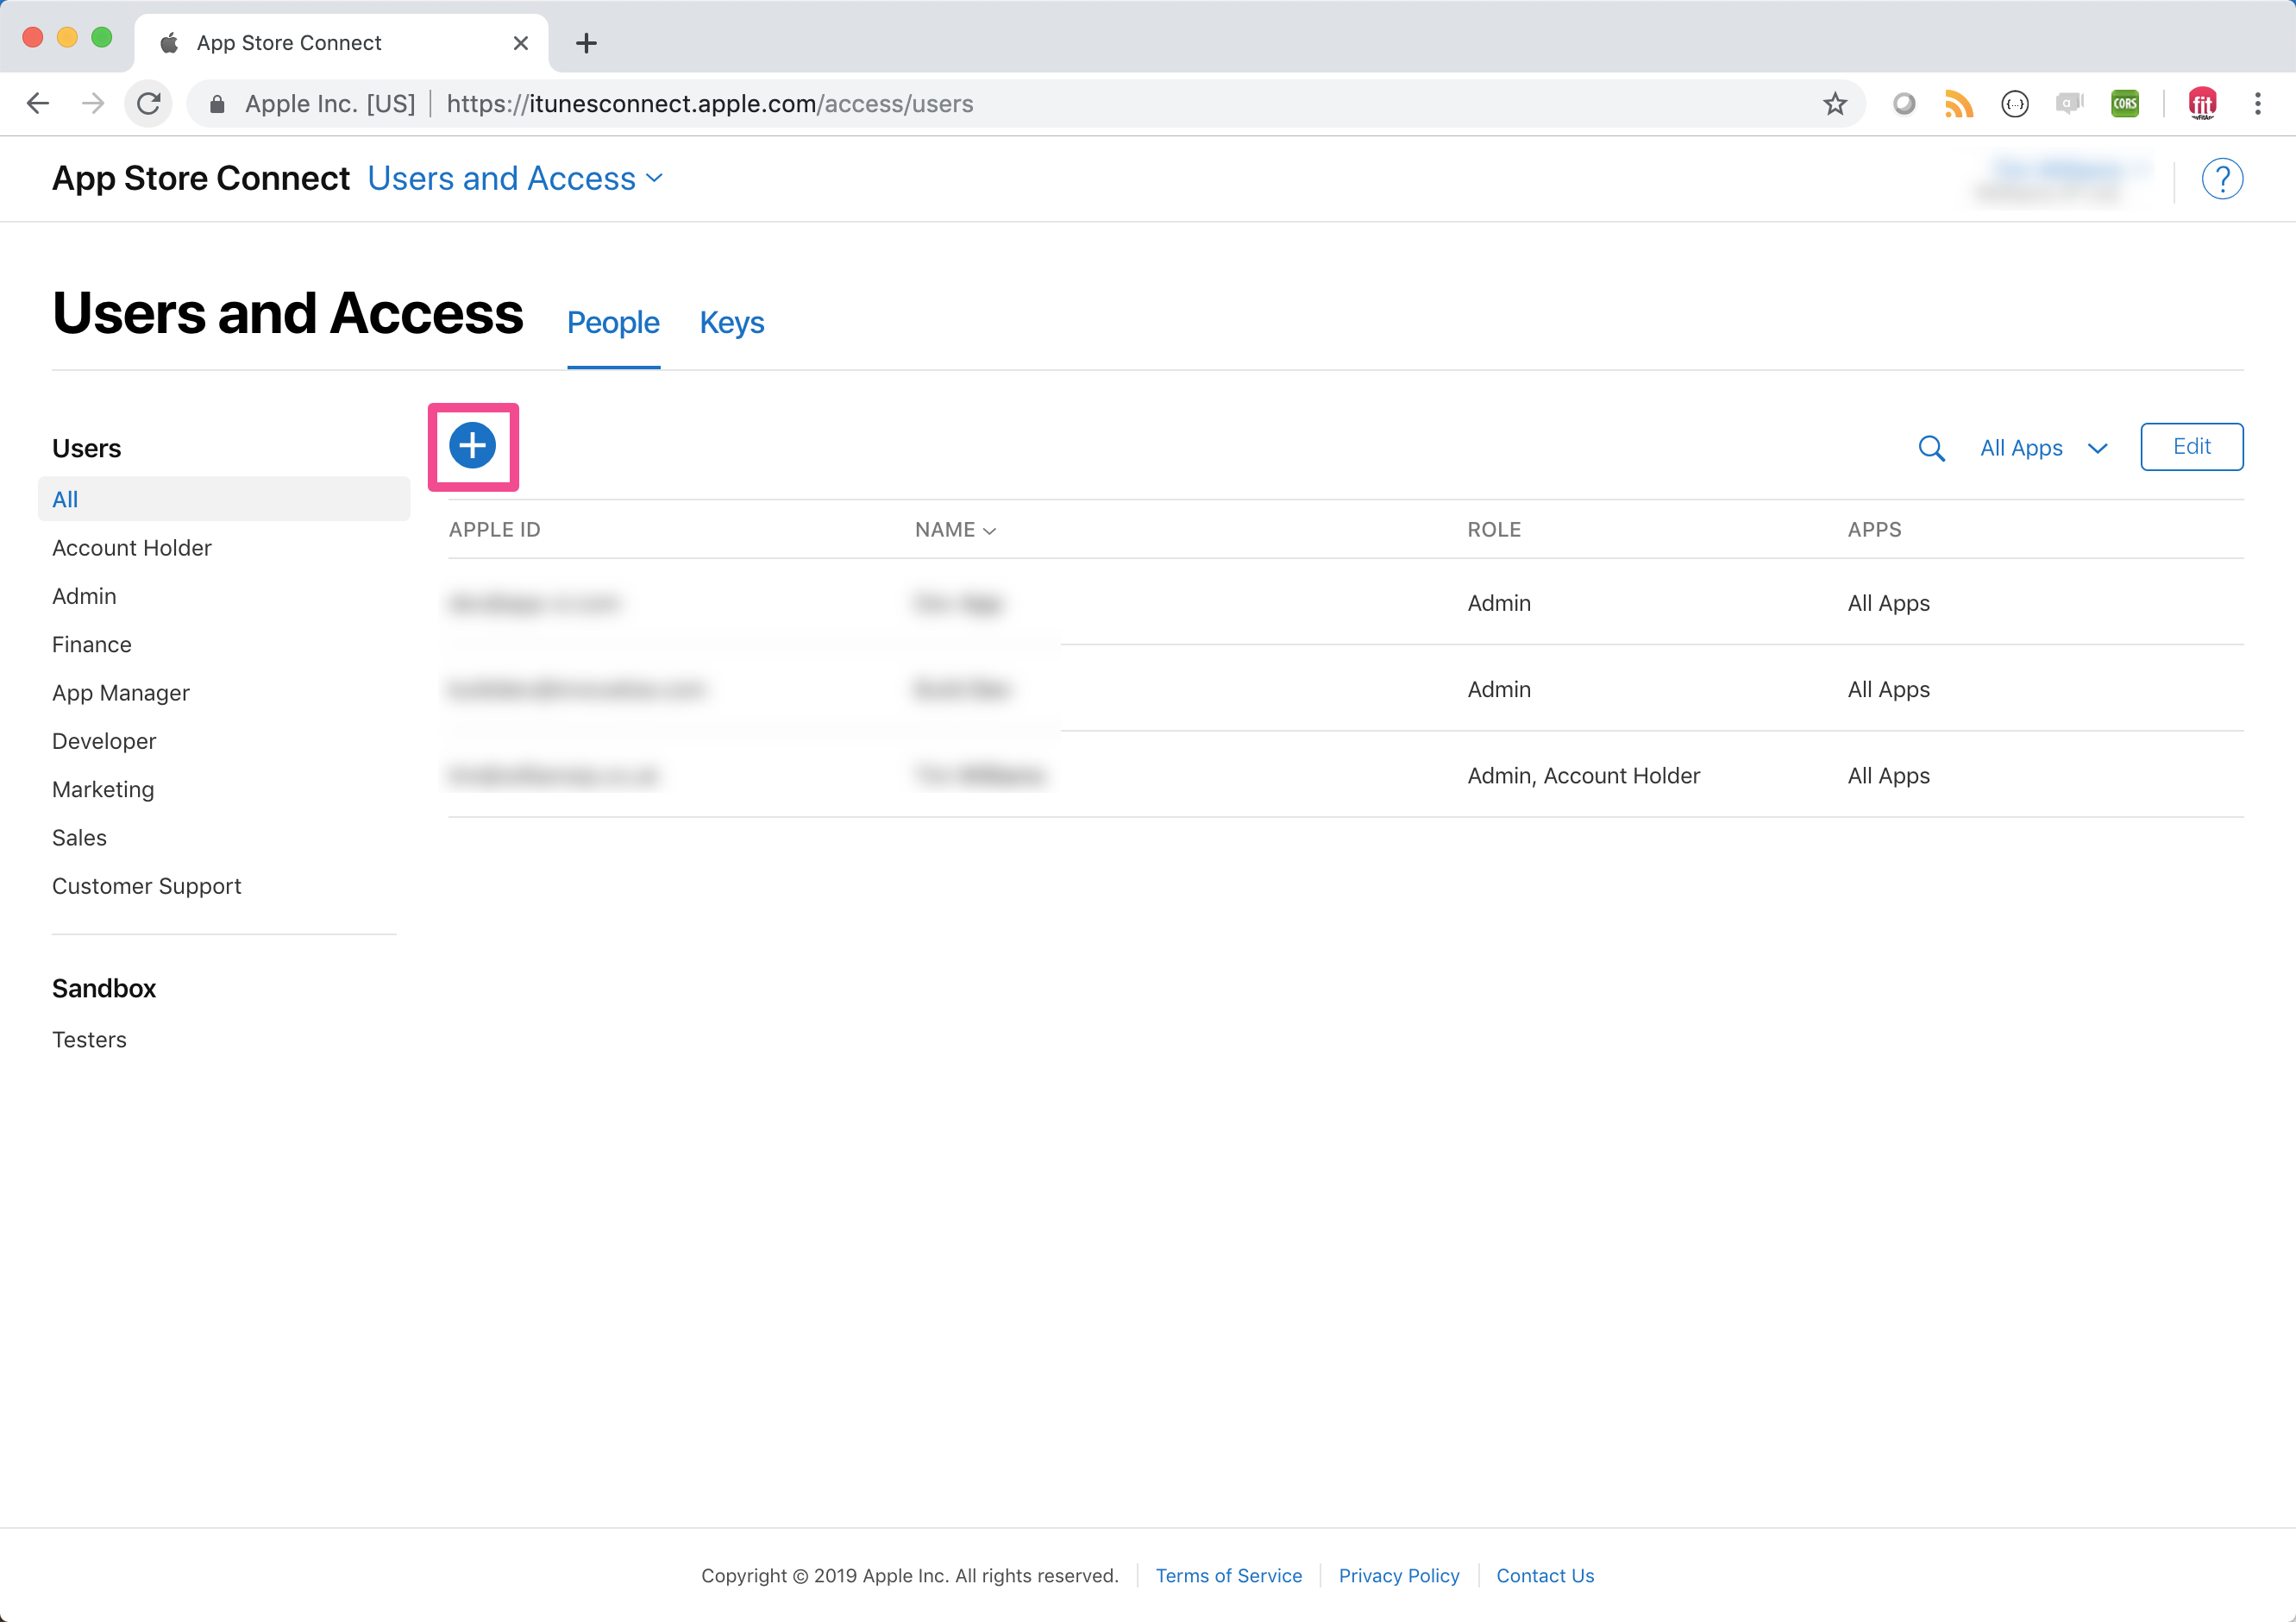Switch to the People tab

pos(613,323)
